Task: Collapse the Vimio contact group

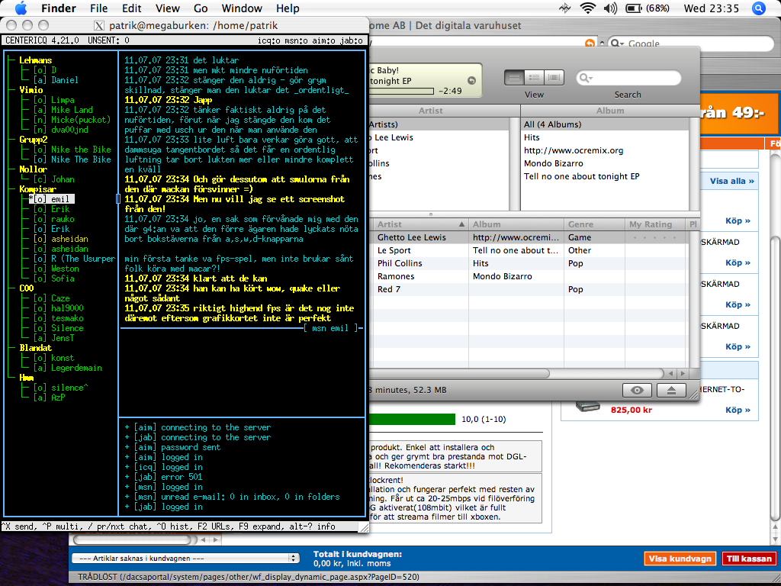Action: coord(11,90)
